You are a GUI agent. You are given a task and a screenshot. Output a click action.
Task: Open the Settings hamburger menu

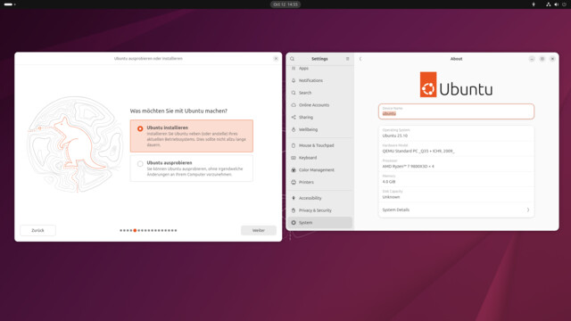347,59
